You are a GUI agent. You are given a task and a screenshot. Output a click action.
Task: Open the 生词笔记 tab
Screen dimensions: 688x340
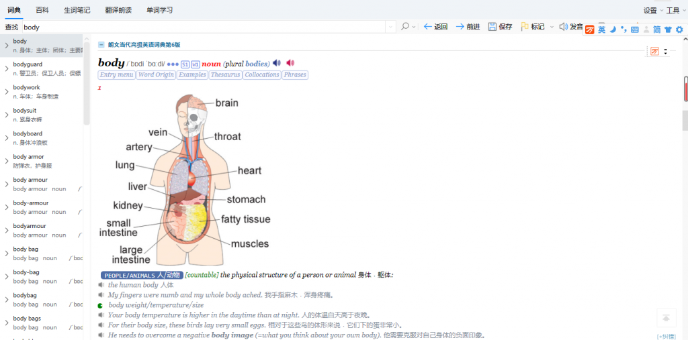click(x=77, y=10)
